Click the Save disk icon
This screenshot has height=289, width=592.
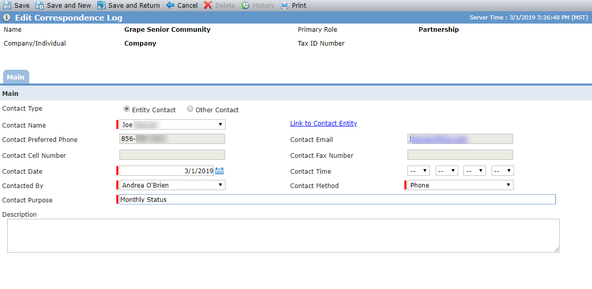[7, 5]
